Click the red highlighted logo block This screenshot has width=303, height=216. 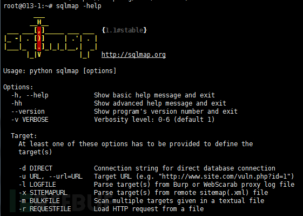[x=39, y=39]
